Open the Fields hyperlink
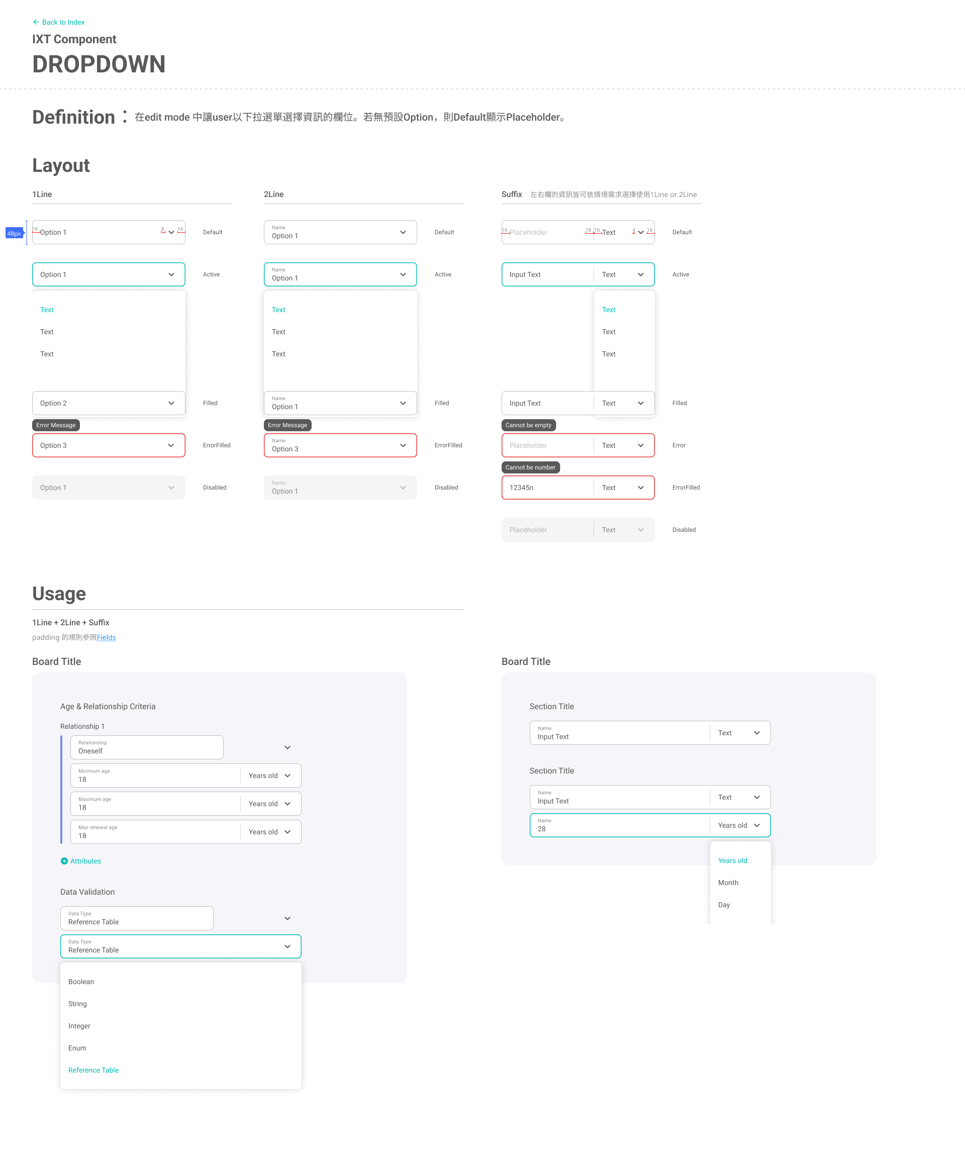Image resolution: width=965 pixels, height=1157 pixels. (x=107, y=637)
